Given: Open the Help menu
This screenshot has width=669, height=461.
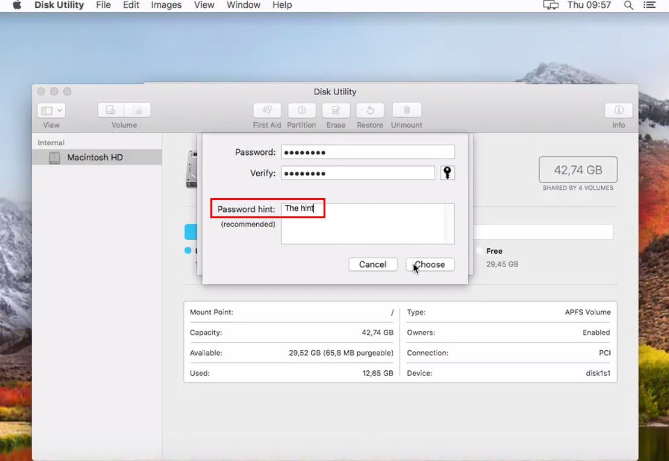Looking at the screenshot, I should tap(282, 5).
